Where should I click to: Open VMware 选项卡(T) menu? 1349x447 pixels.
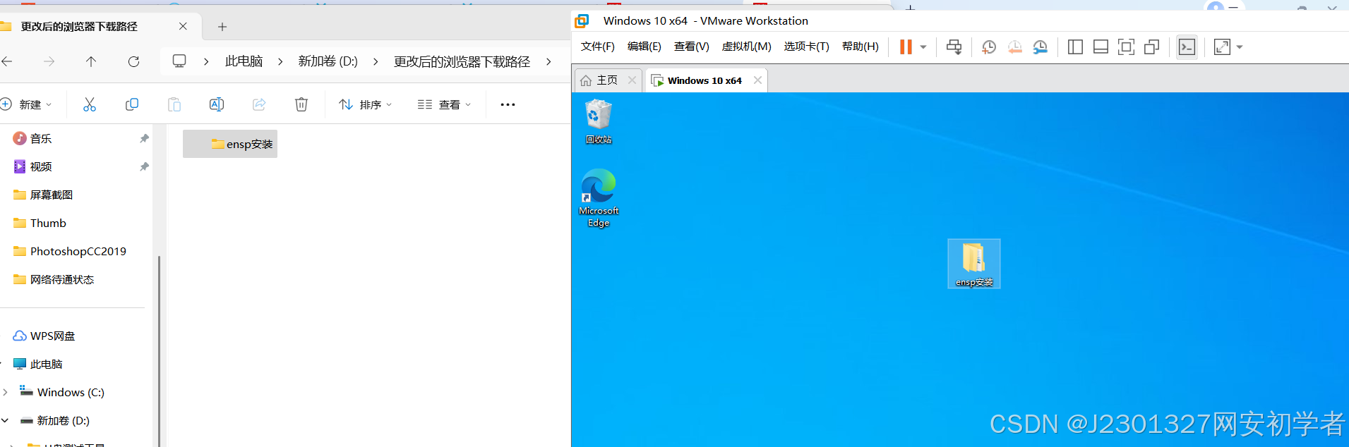click(806, 47)
